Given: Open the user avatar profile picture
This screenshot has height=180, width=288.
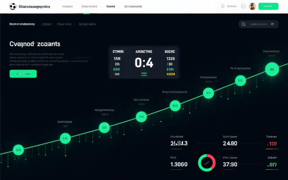Looking at the screenshot, I should [252, 6].
